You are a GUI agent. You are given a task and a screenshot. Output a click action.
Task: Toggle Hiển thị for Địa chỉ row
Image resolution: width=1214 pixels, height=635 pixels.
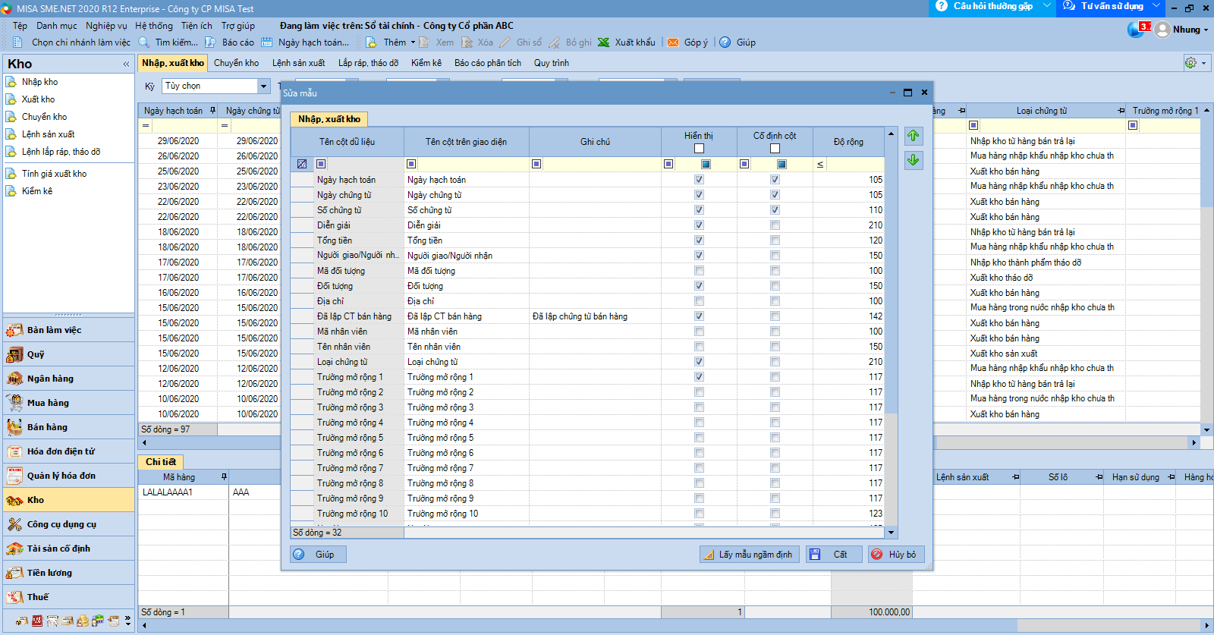pyautogui.click(x=699, y=301)
